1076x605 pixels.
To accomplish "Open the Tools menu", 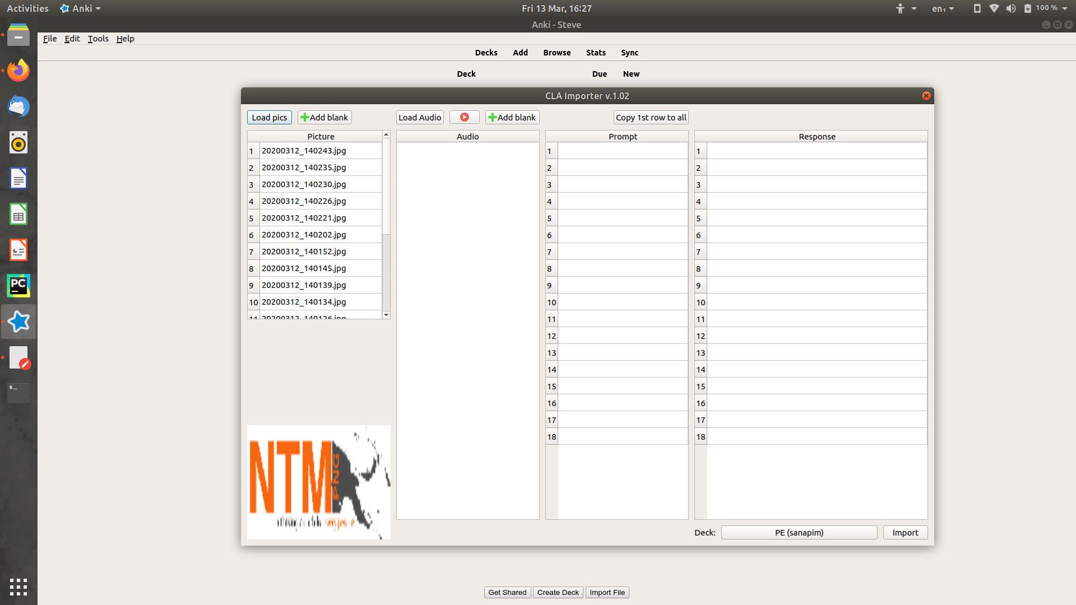I will [x=98, y=39].
